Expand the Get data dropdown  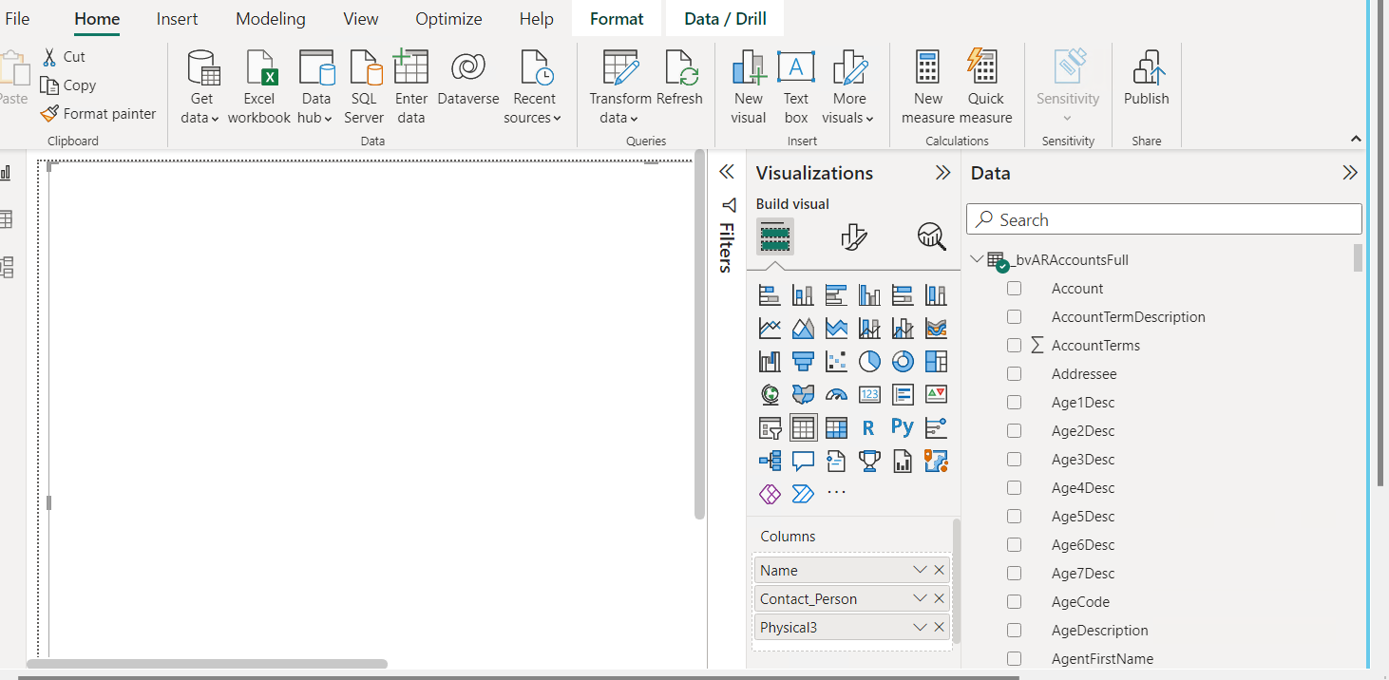tap(201, 88)
